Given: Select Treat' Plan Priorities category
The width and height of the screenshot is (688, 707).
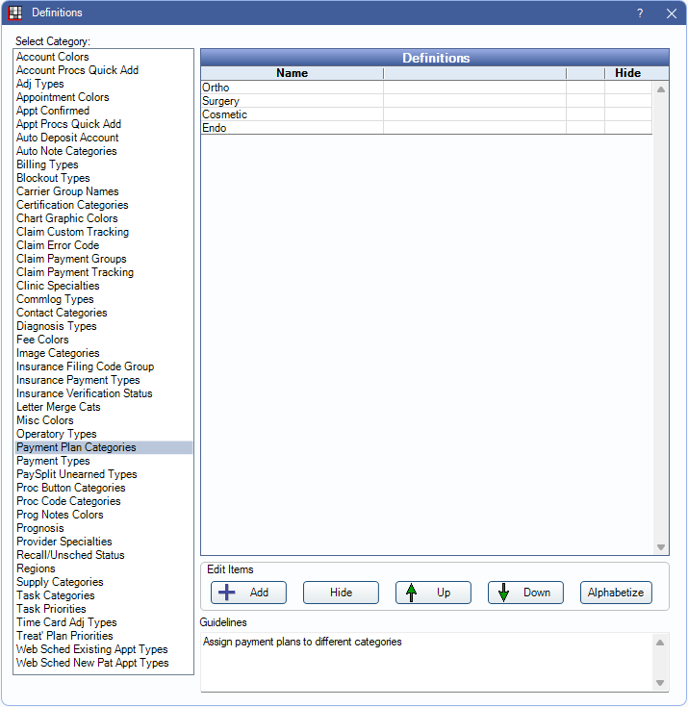Looking at the screenshot, I should [64, 636].
